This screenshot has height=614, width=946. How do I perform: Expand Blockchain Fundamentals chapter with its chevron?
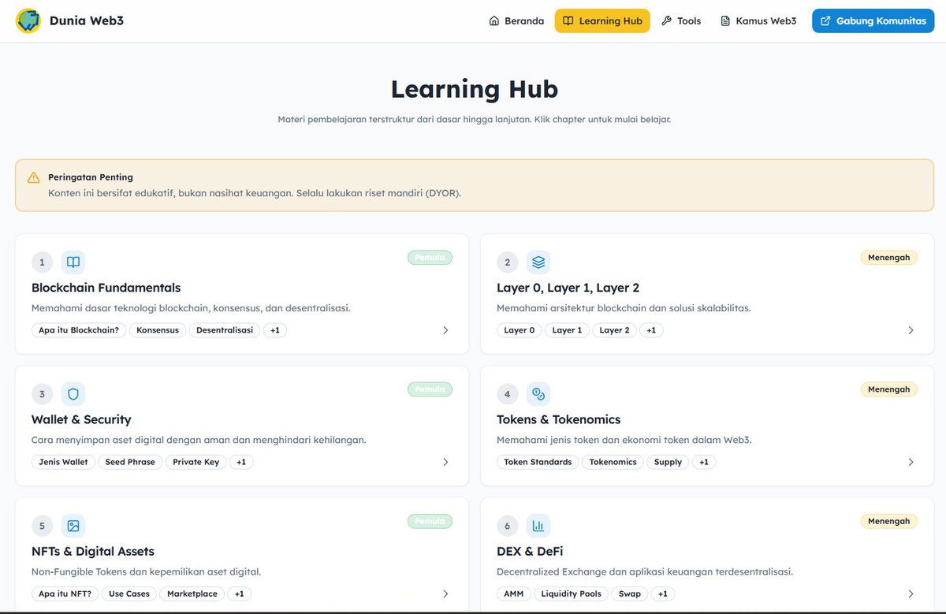(x=445, y=330)
